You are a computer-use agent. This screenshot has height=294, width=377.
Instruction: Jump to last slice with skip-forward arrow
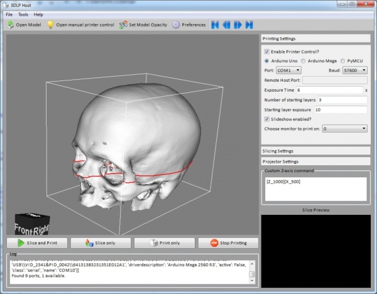[x=249, y=25]
